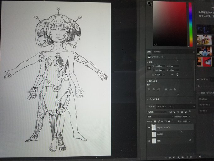
Task: Open Layers panel options menu
Action: (194, 106)
